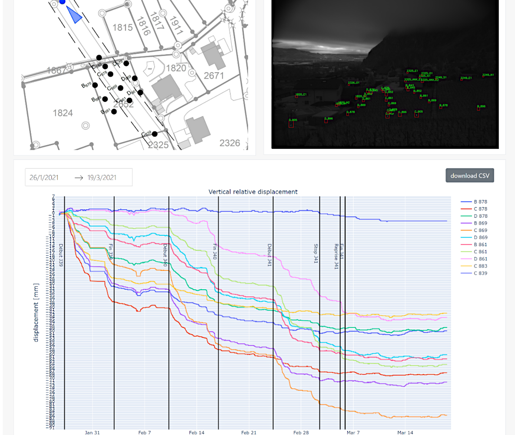
Task: Click the arrow between the two dates
Action: coord(79,178)
